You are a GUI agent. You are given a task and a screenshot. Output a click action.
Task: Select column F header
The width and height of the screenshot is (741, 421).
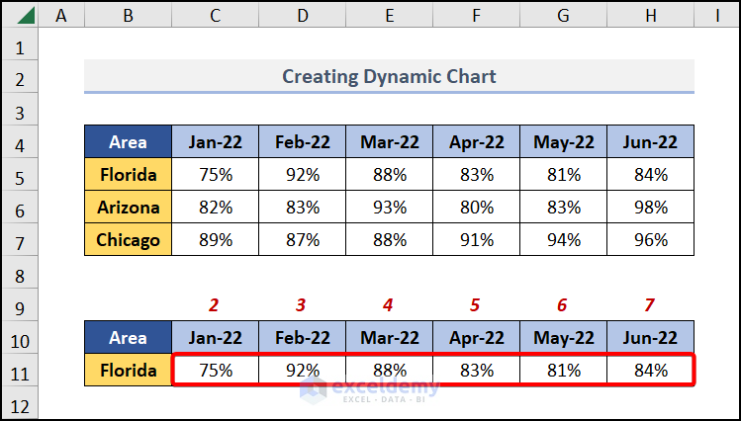476,16
